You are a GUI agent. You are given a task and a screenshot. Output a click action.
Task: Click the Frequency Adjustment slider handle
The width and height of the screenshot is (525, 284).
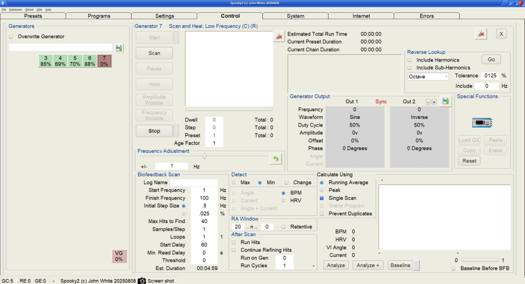click(205, 156)
